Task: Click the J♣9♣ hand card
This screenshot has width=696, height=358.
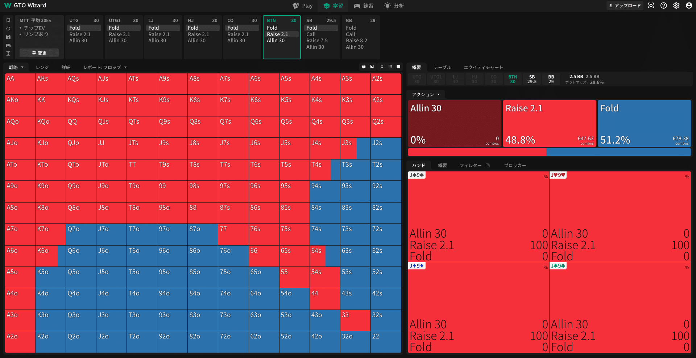Action: coord(620,308)
